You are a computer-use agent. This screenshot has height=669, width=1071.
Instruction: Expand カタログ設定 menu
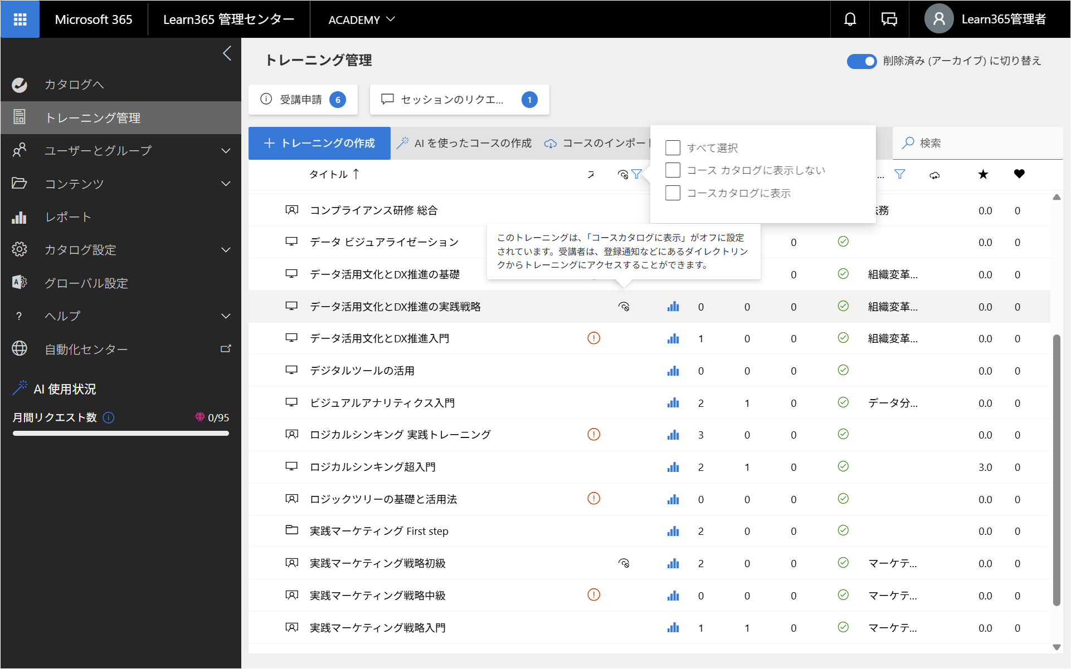pos(226,250)
